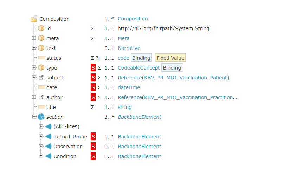289x182 pixels.
Task: Open the KBV_PR_MIO_Vaccination_Patient reference link
Action: 186,78
